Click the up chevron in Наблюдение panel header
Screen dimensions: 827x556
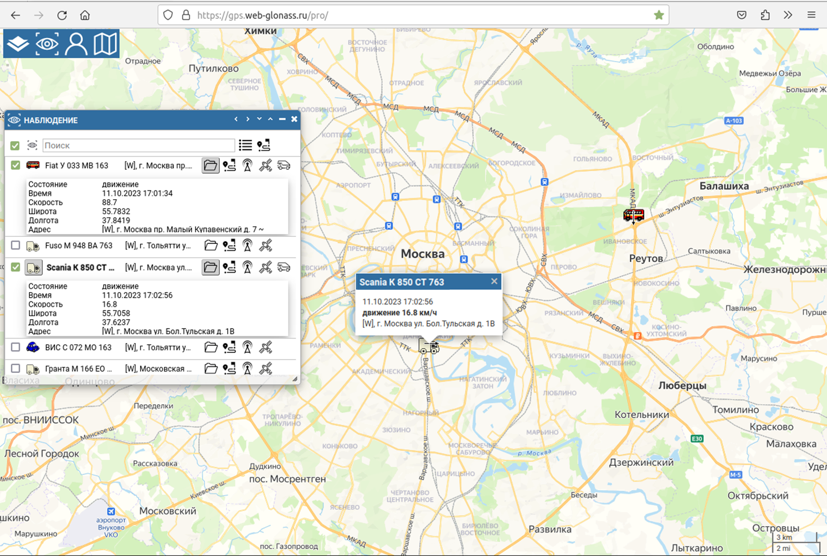[270, 119]
